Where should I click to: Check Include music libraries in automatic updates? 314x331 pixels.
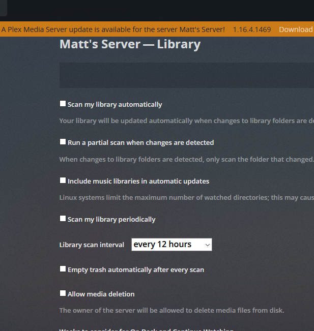click(x=63, y=180)
